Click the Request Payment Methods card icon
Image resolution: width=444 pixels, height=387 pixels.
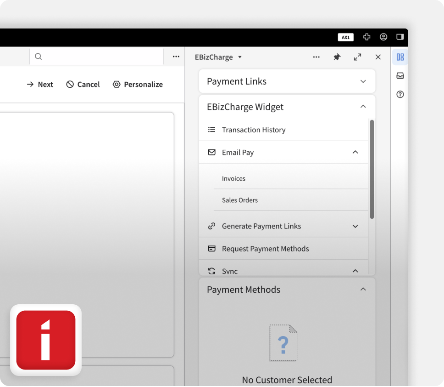[x=211, y=248]
